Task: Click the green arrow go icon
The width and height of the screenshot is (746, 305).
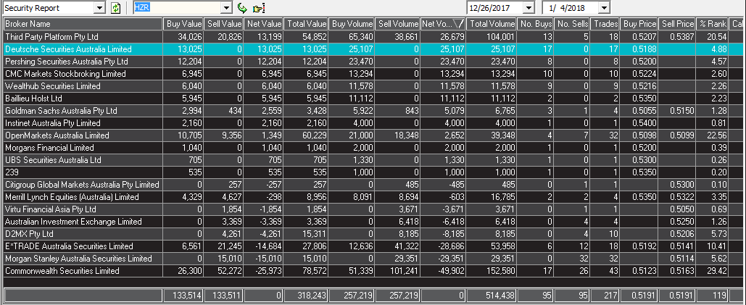Action: [242, 8]
